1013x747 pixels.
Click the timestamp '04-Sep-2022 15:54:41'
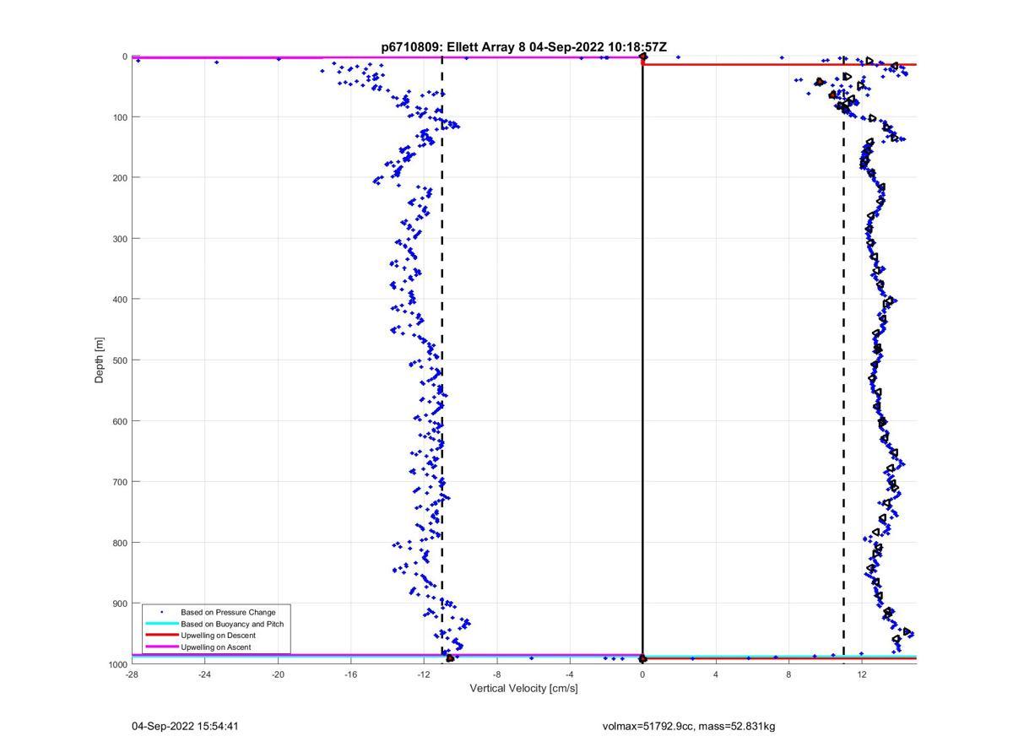[186, 726]
